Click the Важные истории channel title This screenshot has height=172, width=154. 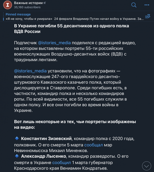[x=28, y=3]
